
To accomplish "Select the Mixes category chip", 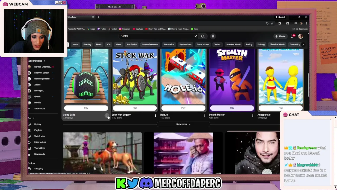I will click(118, 45).
